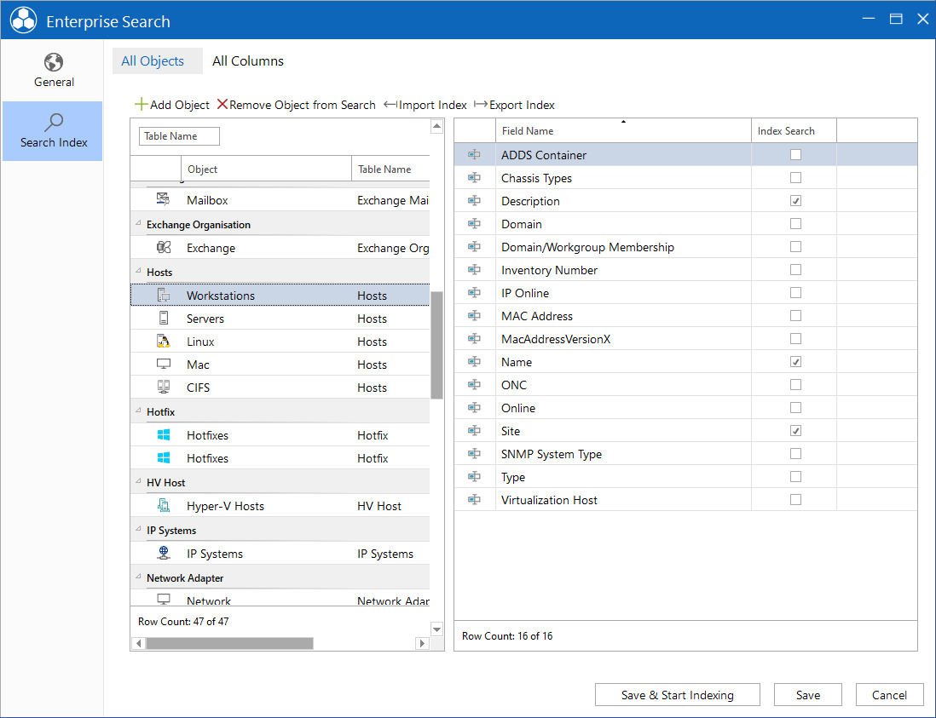The width and height of the screenshot is (936, 718).
Task: Select the MacAddressVersionX field row
Action: [685, 339]
